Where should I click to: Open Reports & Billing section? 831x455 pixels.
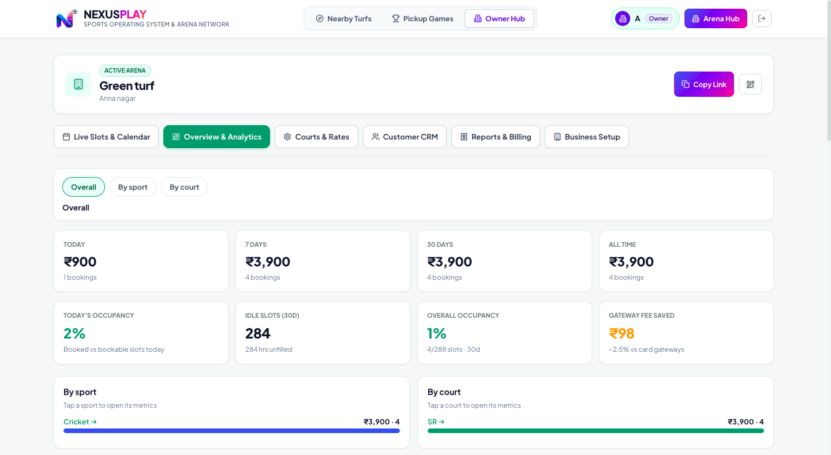coord(495,137)
